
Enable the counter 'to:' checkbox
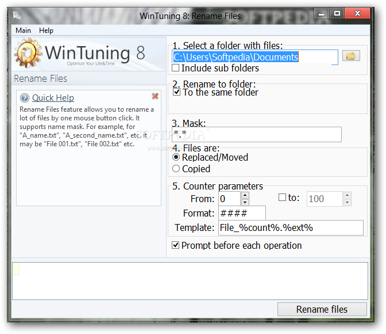[282, 198]
